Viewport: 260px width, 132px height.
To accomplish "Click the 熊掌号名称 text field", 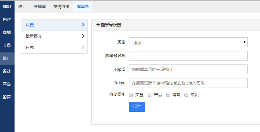I will click(188, 56).
